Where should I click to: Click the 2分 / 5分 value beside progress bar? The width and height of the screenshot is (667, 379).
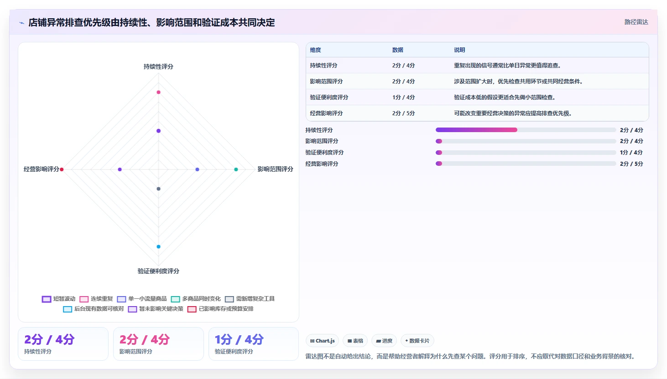(631, 164)
